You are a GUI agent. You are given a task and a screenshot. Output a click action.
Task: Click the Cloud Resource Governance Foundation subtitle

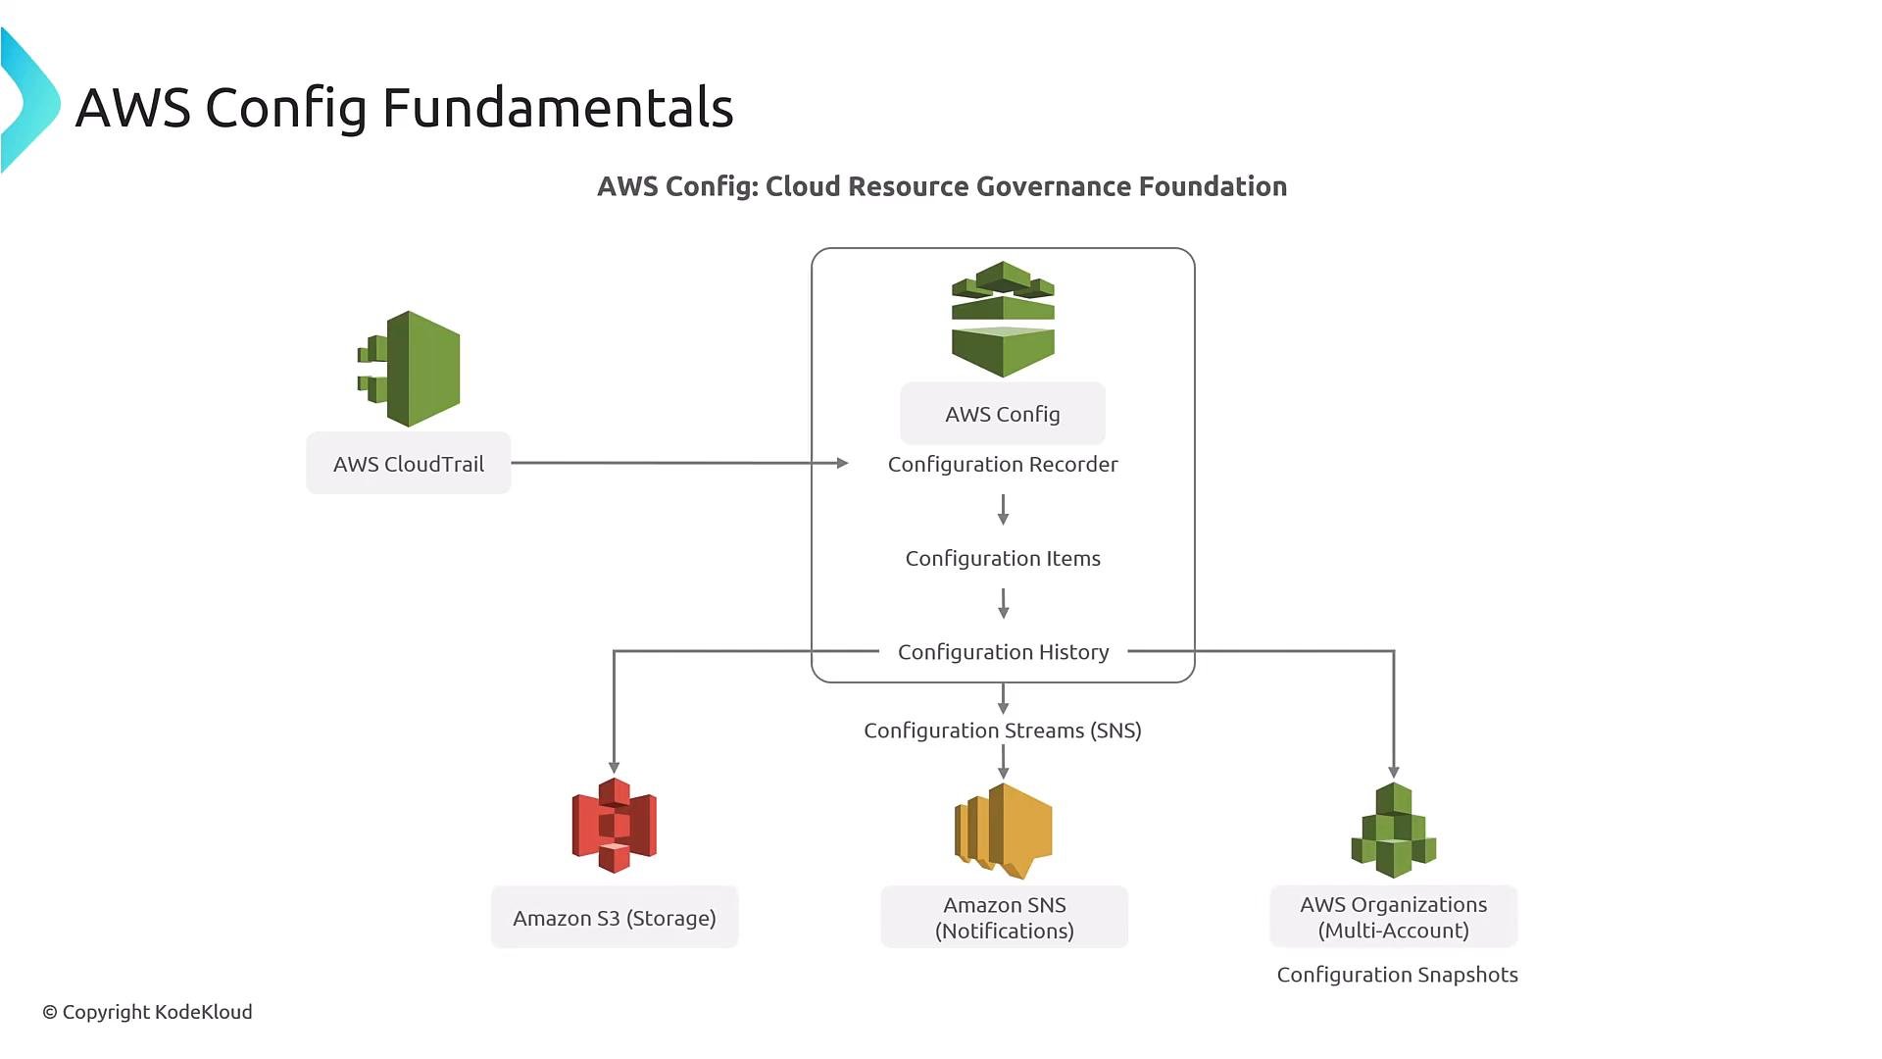pos(942,186)
